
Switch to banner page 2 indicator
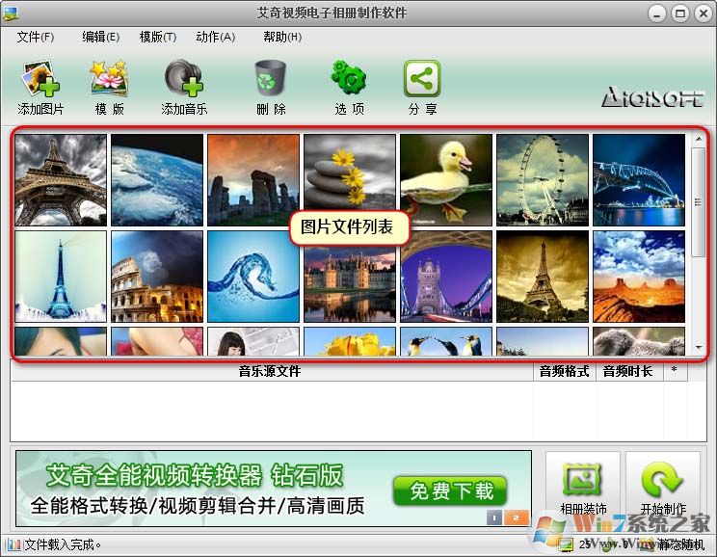517,517
